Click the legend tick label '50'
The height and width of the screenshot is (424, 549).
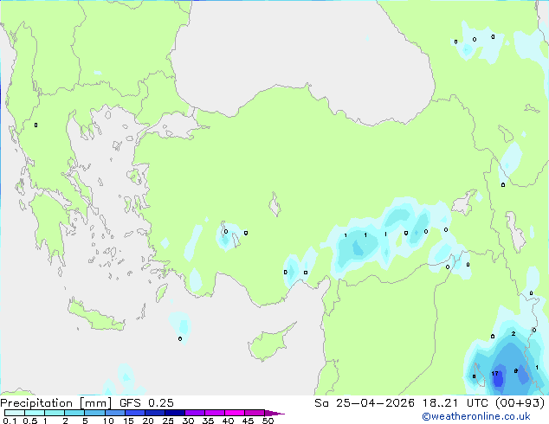coord(268,421)
